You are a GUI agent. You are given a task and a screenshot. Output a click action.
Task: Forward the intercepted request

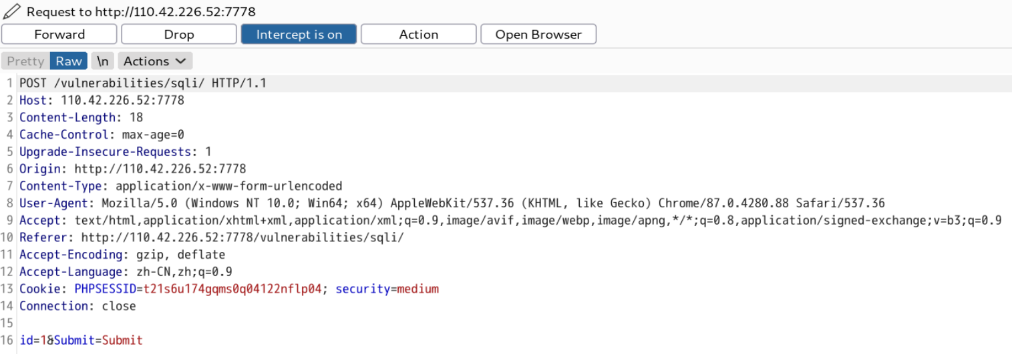[59, 35]
